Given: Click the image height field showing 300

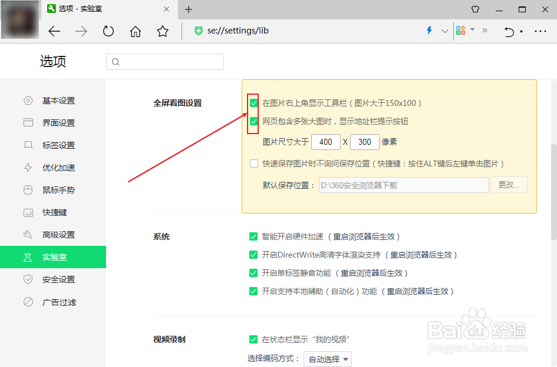Looking at the screenshot, I should point(364,142).
